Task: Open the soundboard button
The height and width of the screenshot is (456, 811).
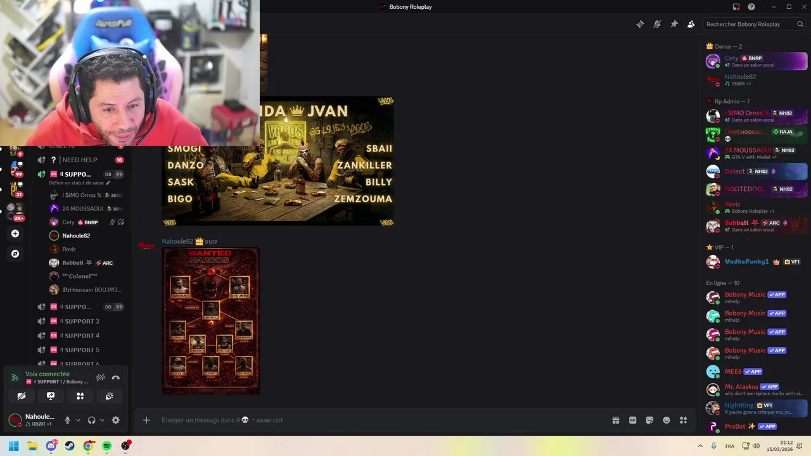Action: point(109,396)
